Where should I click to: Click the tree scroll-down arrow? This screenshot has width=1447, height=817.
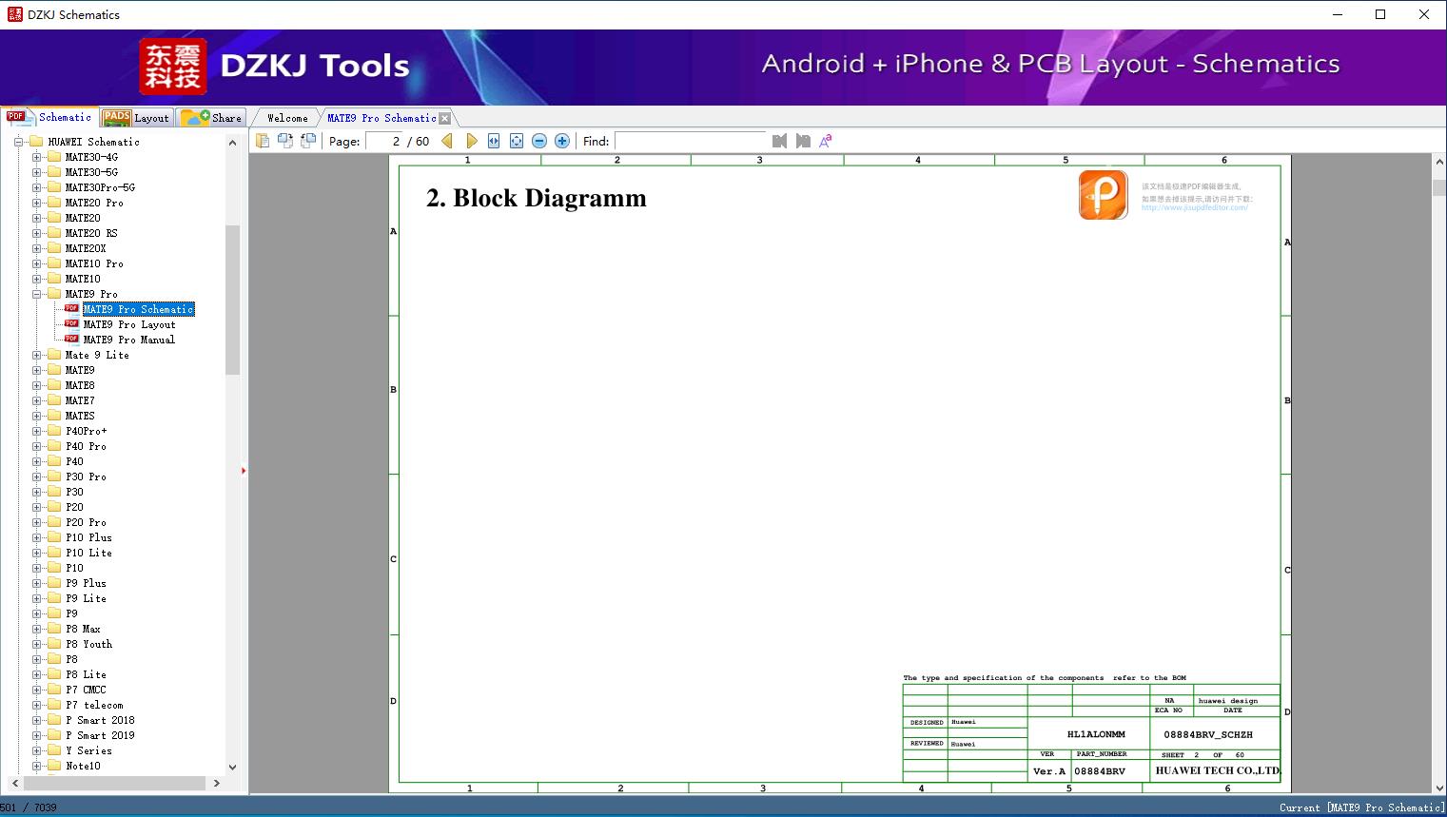[x=233, y=767]
